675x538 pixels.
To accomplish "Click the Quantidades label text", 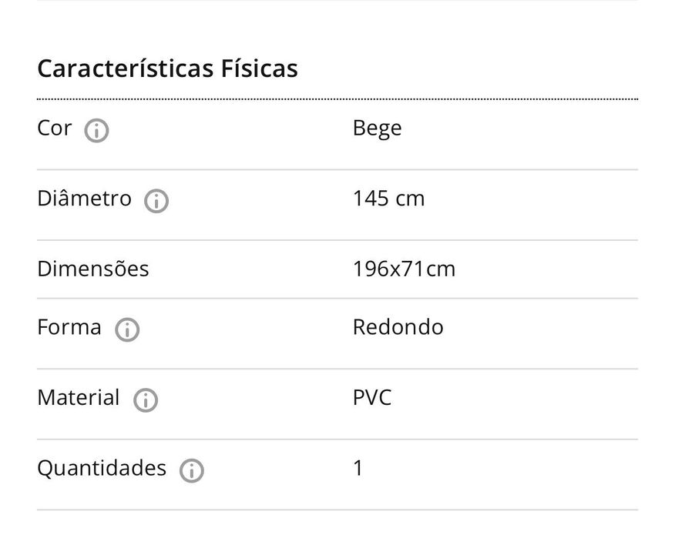I will click(101, 468).
